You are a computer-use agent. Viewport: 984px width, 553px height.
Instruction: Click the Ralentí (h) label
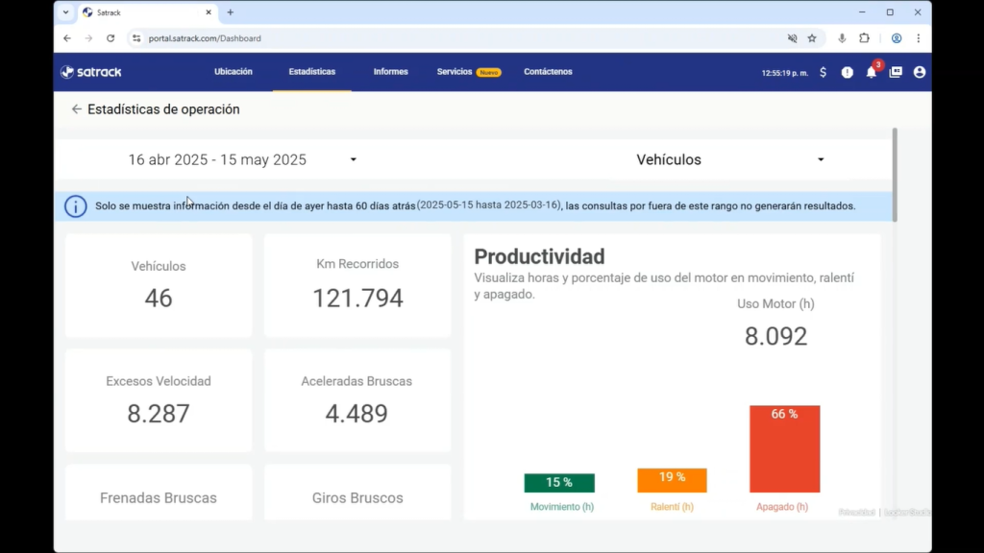coord(672,507)
